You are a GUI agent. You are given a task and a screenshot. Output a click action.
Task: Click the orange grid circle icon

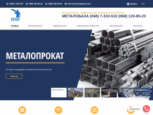coord(94,110)
